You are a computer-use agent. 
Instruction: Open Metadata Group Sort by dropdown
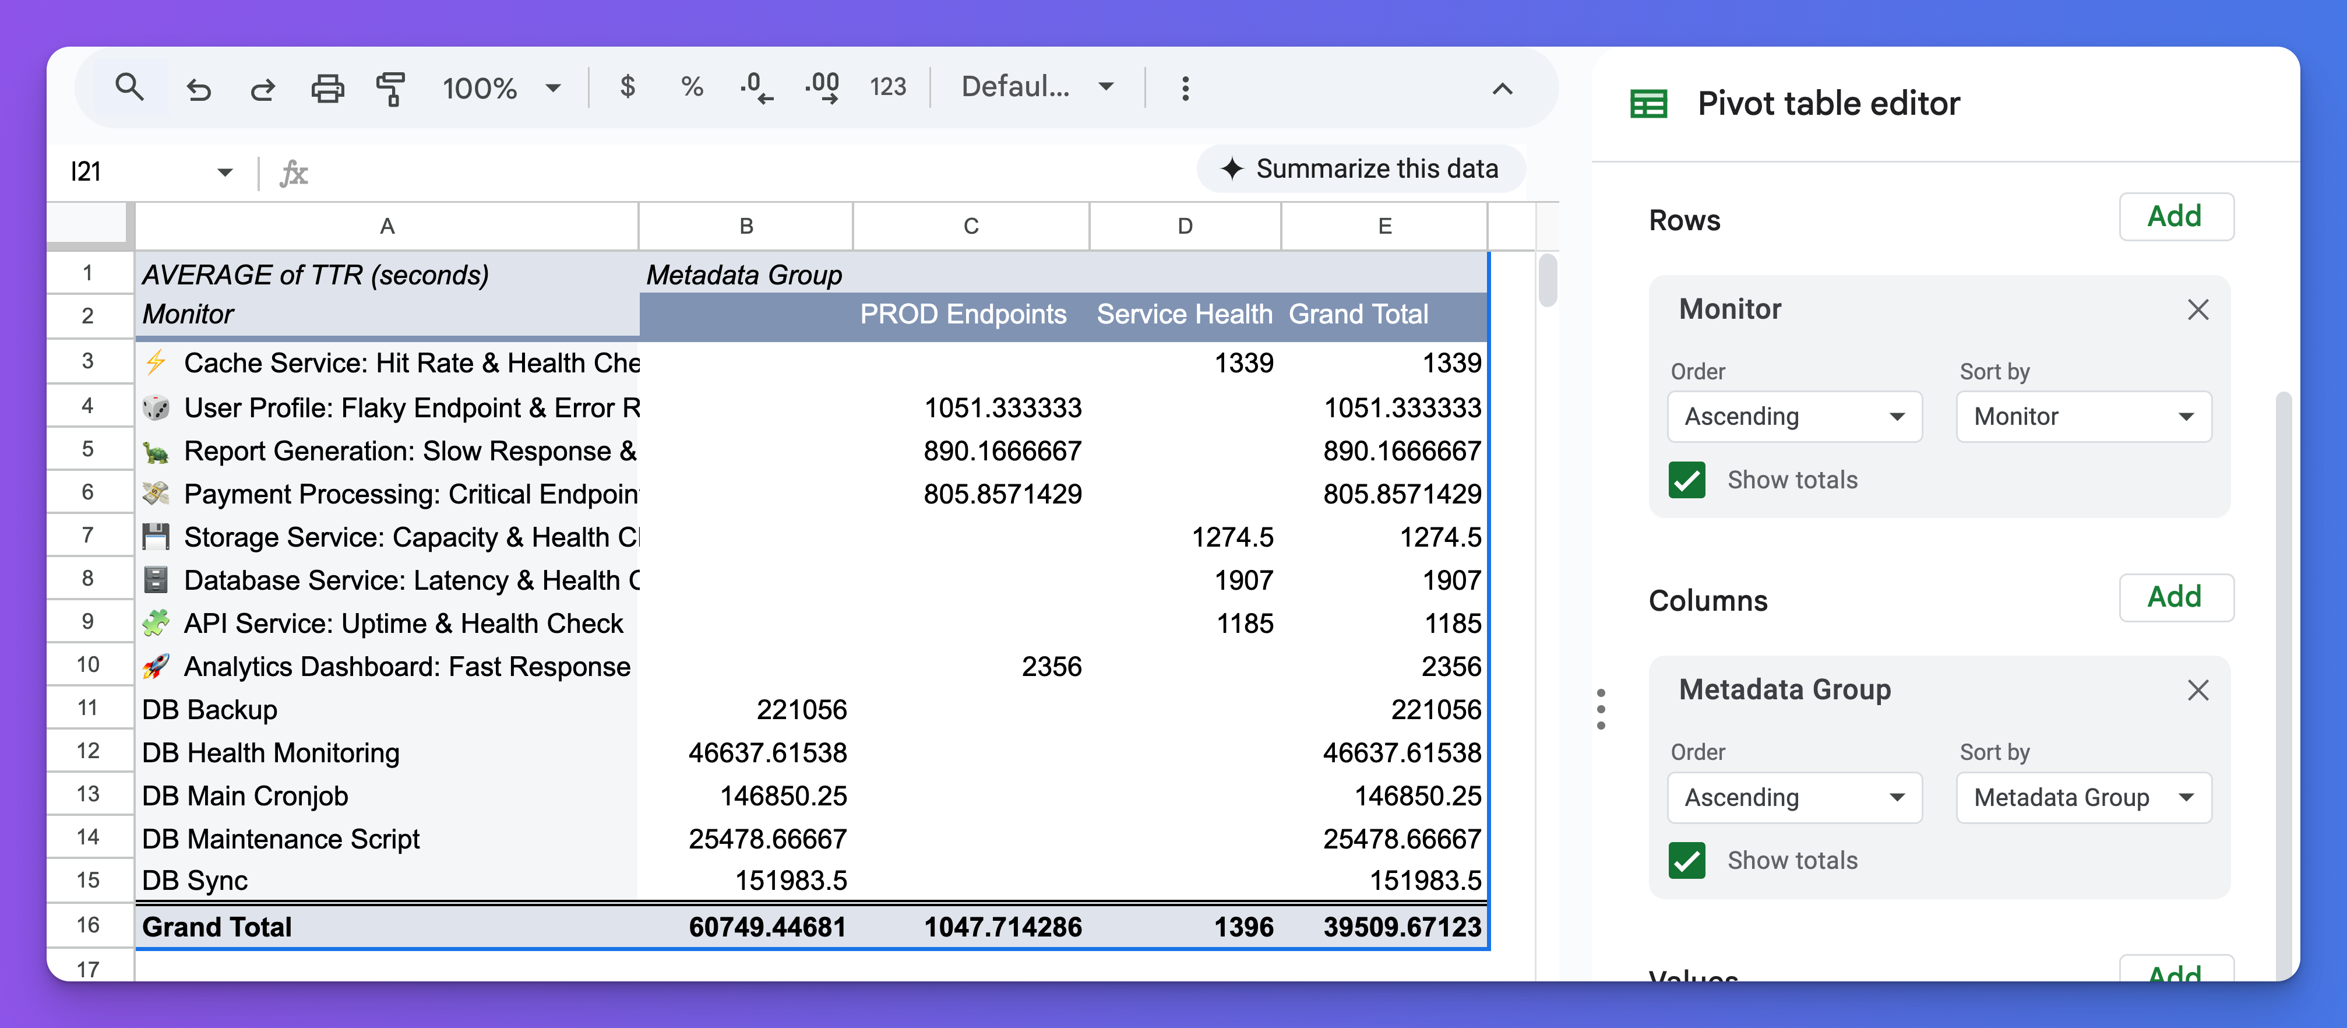click(x=2083, y=797)
